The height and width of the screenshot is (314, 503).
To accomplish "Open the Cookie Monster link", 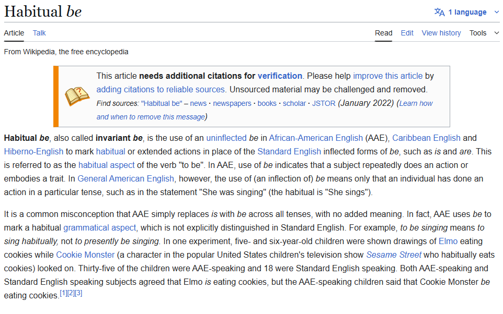I will [85, 255].
